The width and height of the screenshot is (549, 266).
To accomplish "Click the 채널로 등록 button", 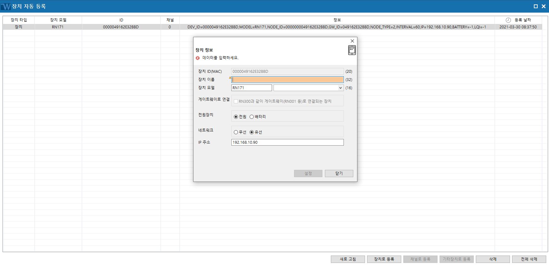I will click(420, 259).
